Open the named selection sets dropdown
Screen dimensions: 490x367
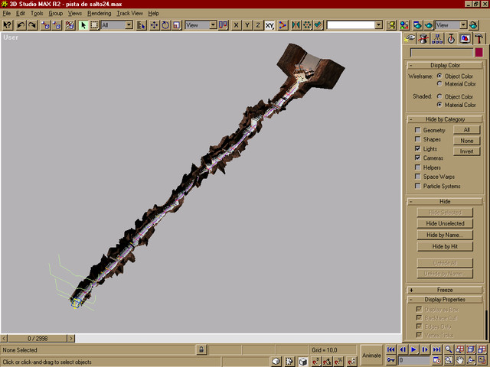pos(378,25)
